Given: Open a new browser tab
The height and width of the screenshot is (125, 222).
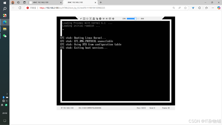Looking at the screenshot, I should point(101,2).
